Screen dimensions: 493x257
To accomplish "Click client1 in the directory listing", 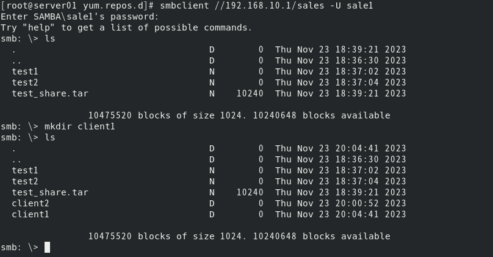I will [x=31, y=214].
